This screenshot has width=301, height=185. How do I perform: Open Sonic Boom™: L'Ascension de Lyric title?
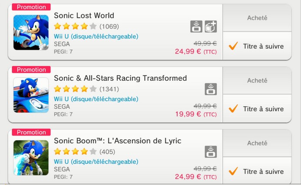pos(117,141)
